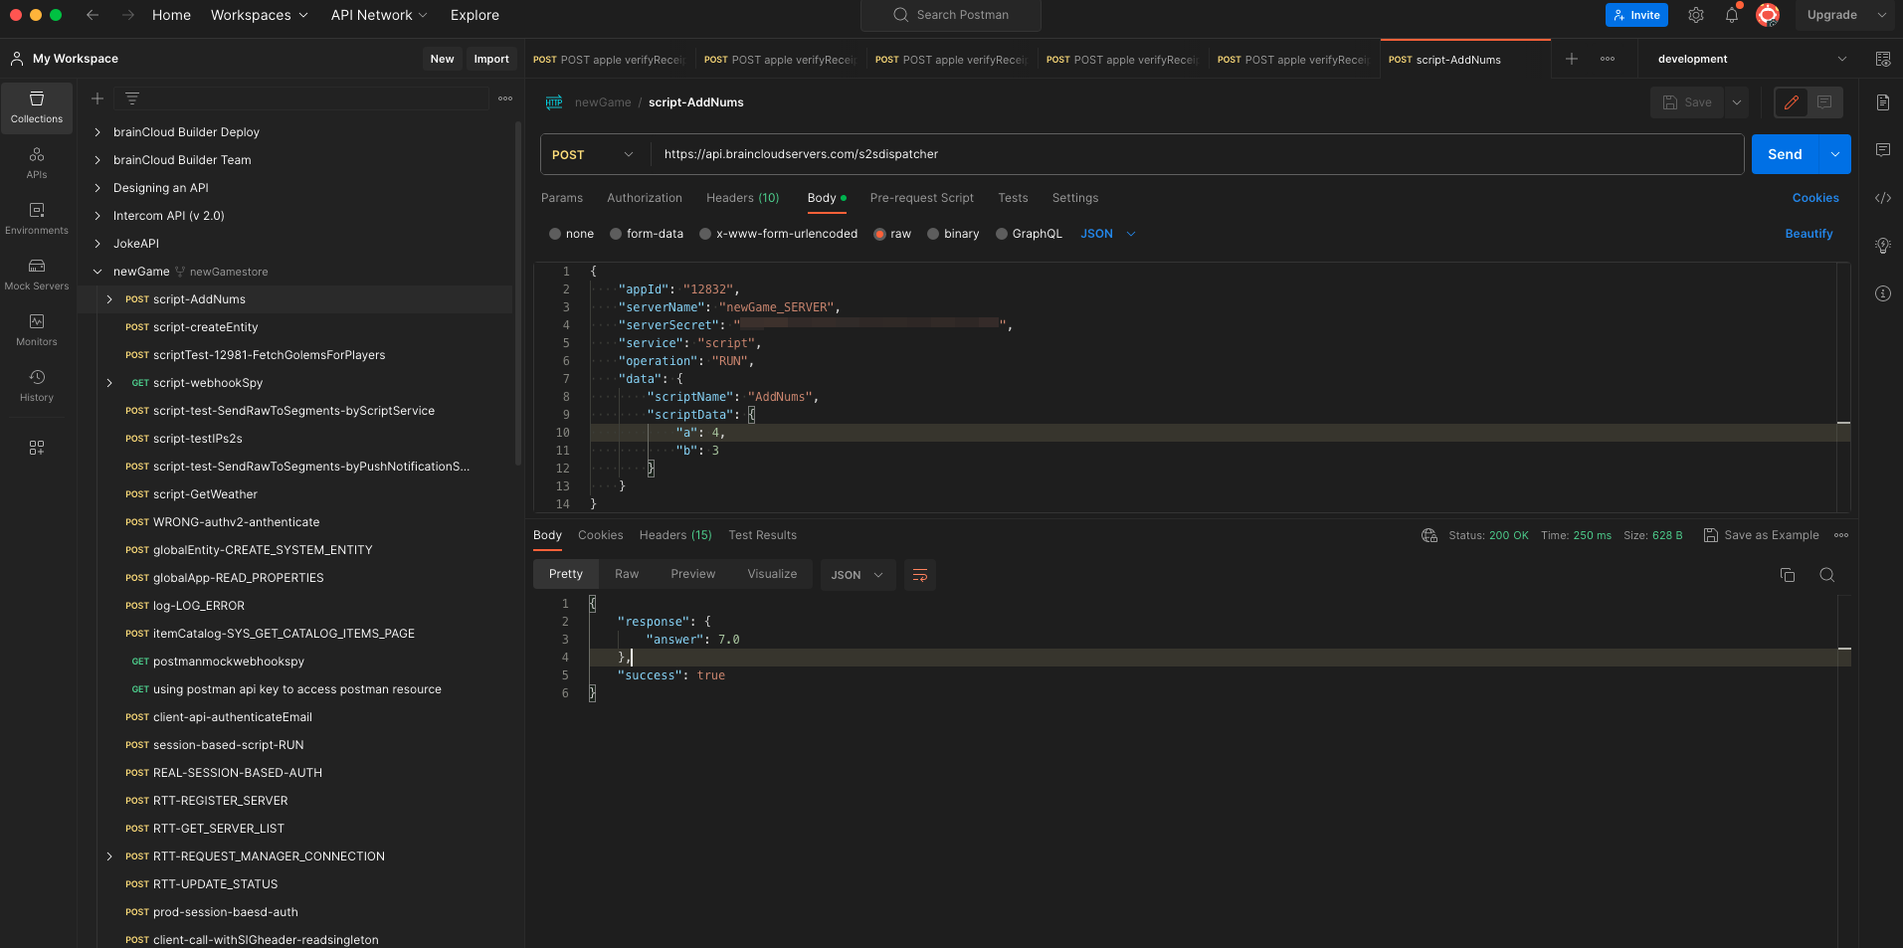Open the History sidebar panel
The image size is (1903, 948).
(37, 386)
